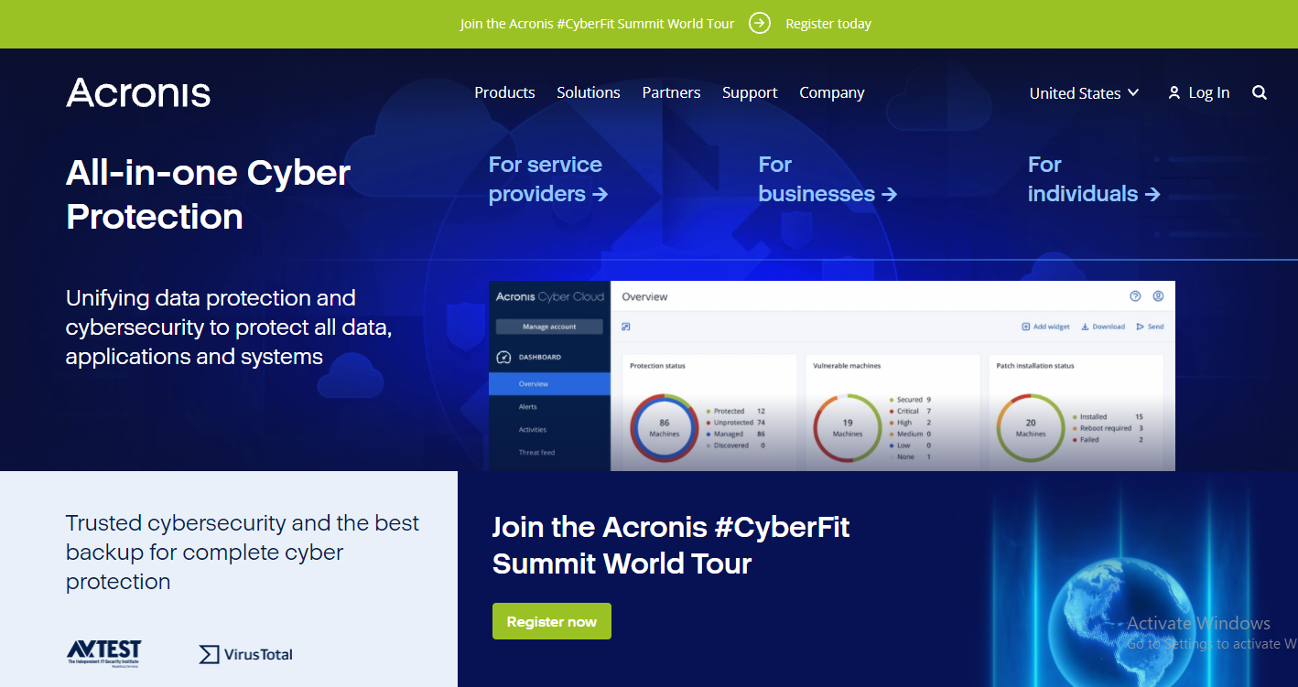Click the Protected 12 legend entry
This screenshot has height=687, width=1298.
[736, 412]
